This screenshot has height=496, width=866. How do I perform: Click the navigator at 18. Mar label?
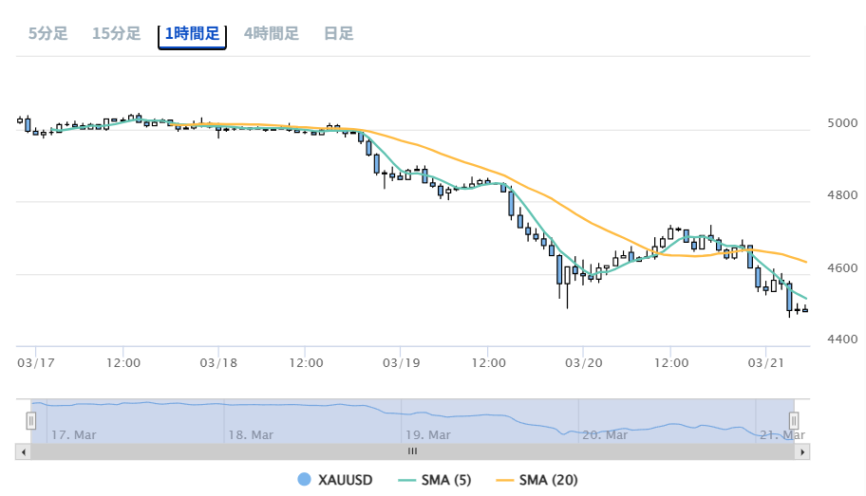(x=252, y=435)
